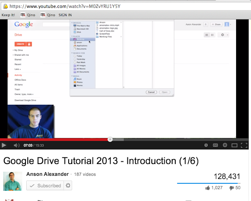This screenshot has width=251, height=201.
Task: Select All items in sidebar
Action: (18, 85)
